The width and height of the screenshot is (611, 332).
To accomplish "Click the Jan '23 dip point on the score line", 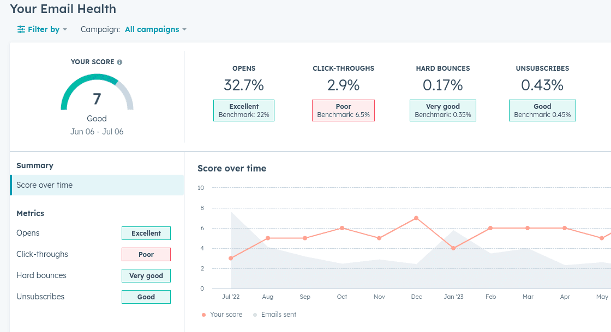I will [453, 248].
